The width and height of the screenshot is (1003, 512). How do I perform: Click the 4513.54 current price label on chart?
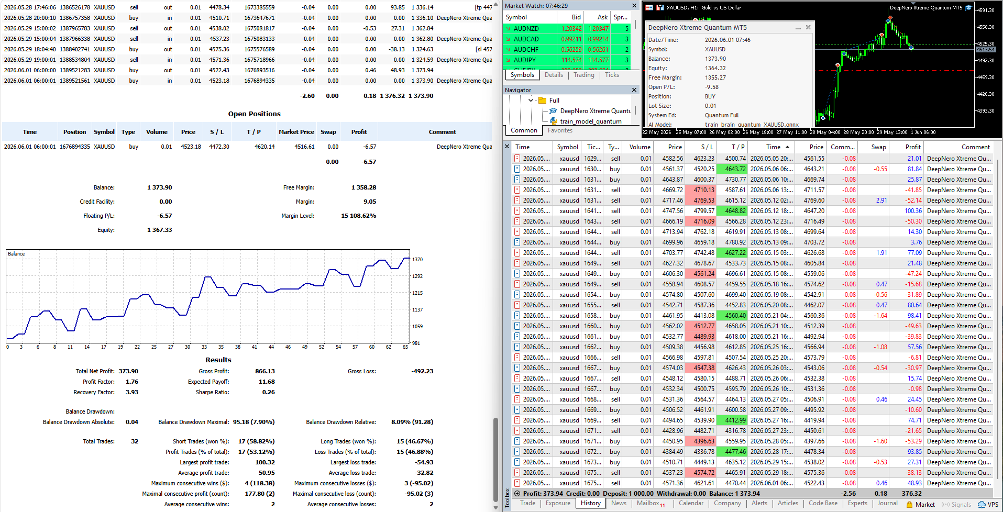pos(985,50)
